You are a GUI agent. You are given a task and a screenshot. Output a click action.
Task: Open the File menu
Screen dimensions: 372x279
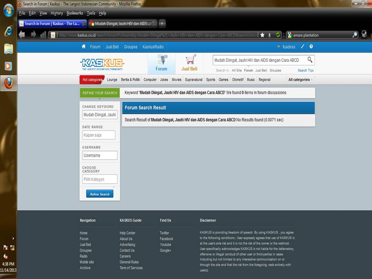22,13
